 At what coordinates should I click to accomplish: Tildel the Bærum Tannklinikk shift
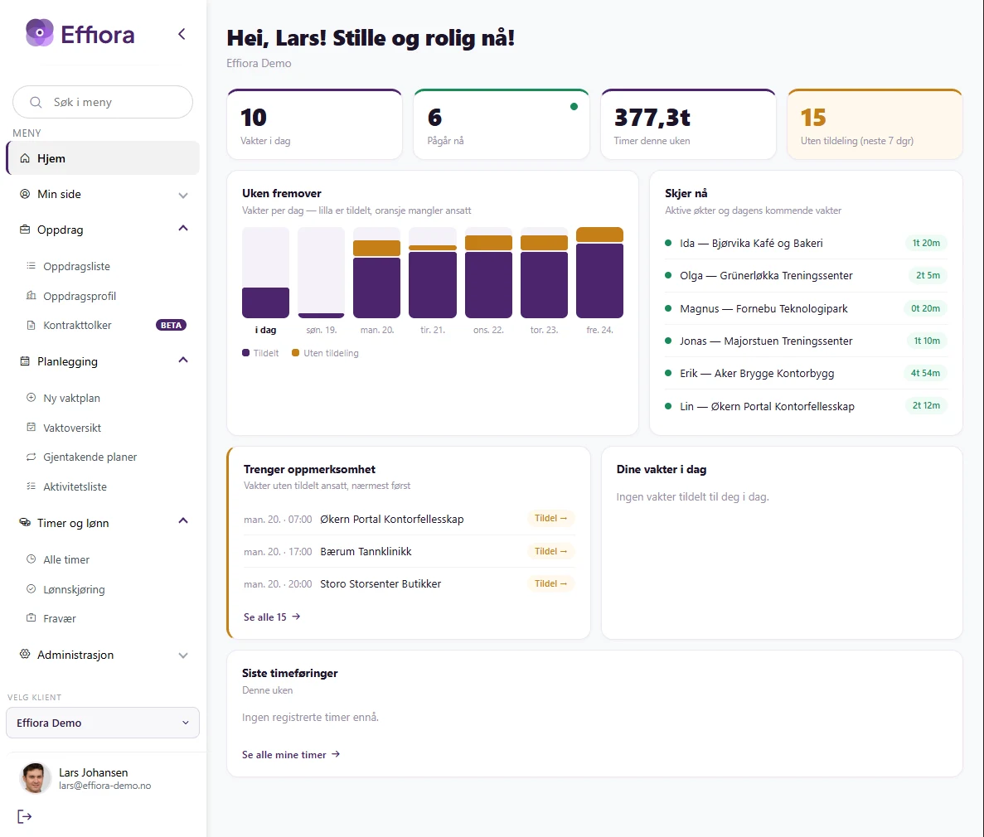point(550,551)
